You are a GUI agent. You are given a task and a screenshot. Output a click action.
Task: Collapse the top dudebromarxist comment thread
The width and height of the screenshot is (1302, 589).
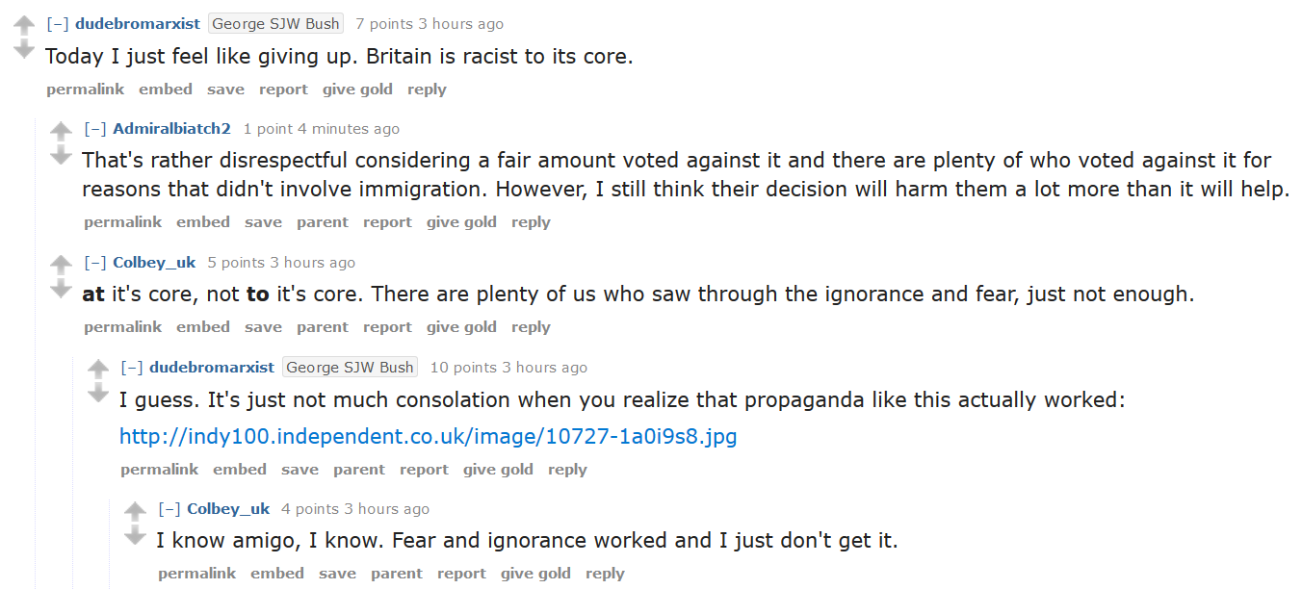tap(58, 24)
